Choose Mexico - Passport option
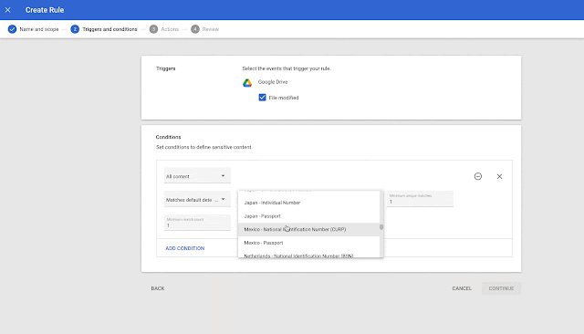This screenshot has width=584, height=334. (308, 243)
